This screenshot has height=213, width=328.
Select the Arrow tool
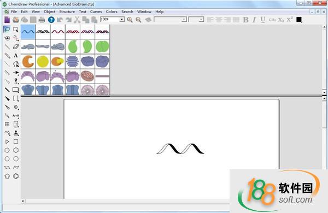click(16, 73)
